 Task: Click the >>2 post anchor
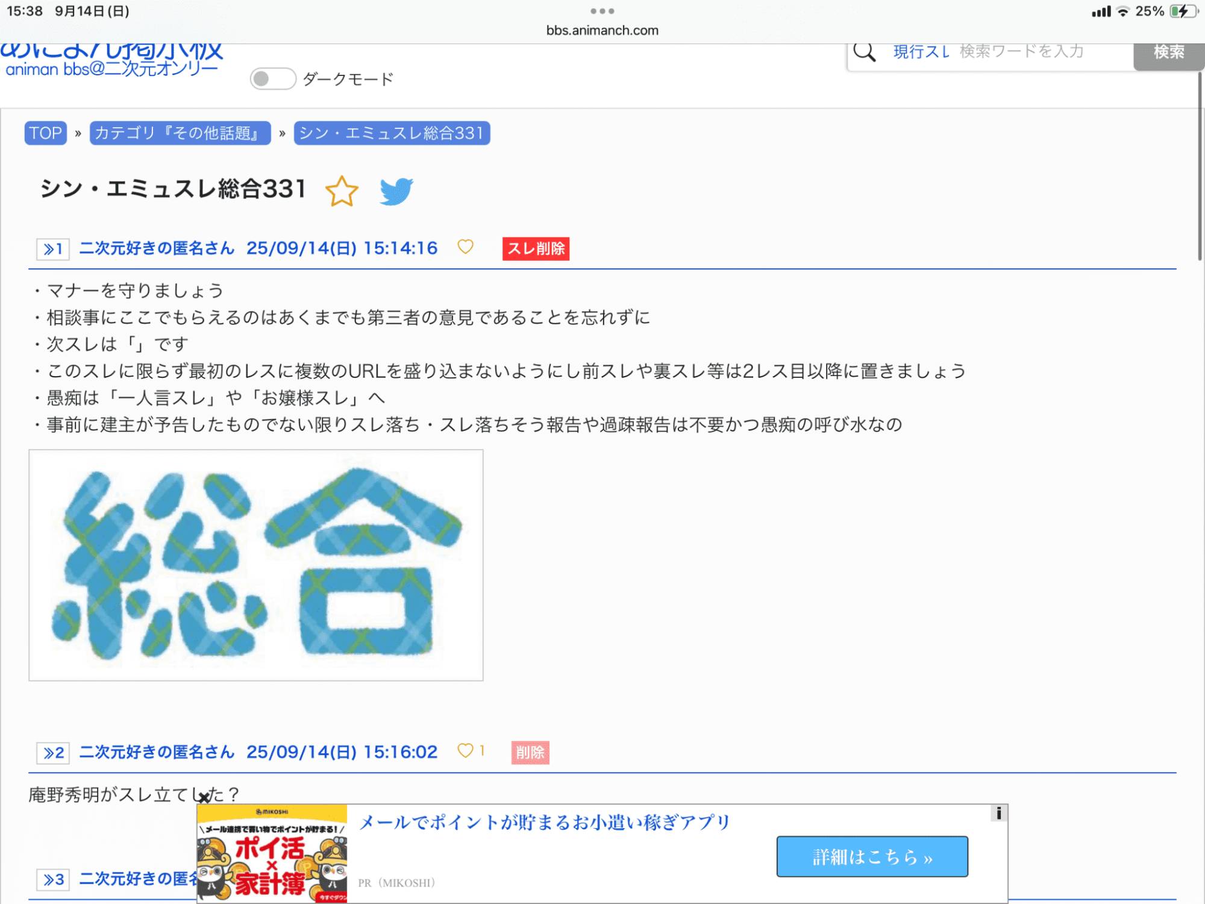[x=53, y=753]
